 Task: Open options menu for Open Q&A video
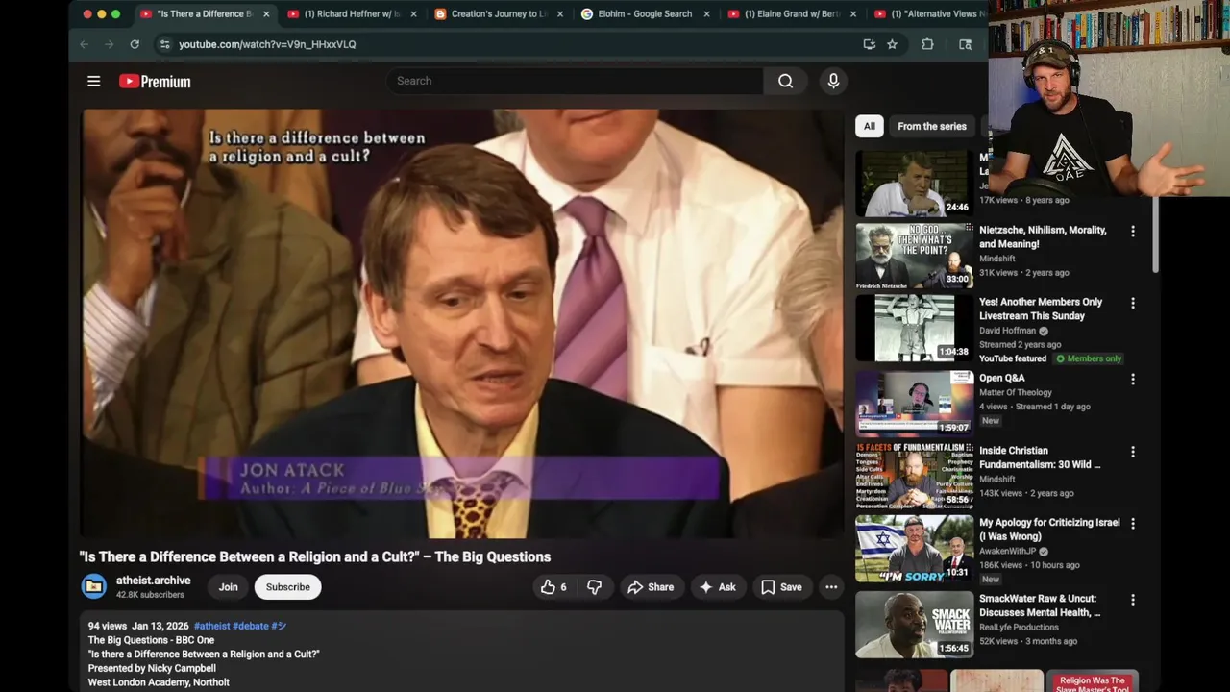(1132, 380)
